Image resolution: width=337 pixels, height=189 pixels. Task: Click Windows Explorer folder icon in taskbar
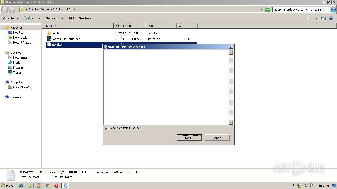[30, 186]
